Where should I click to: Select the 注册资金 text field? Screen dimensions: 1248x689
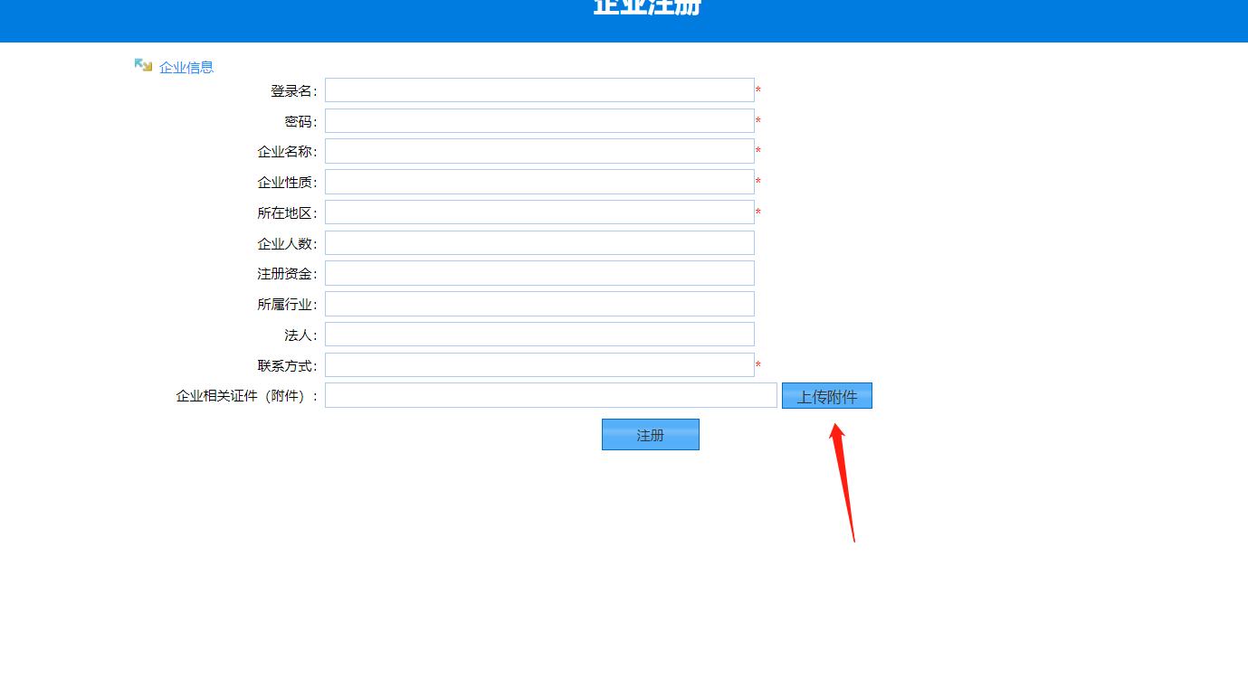(x=539, y=273)
